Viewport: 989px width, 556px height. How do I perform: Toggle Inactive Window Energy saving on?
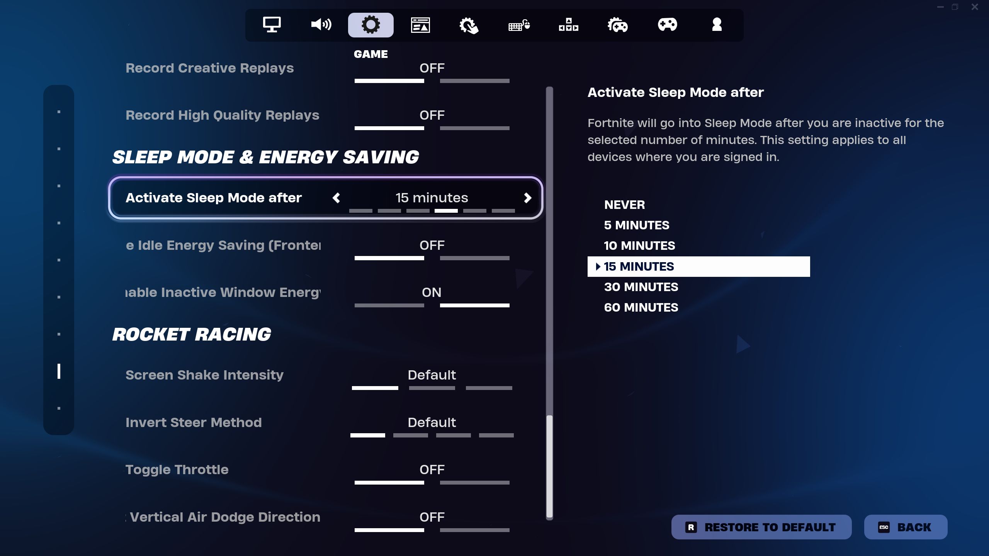431,292
